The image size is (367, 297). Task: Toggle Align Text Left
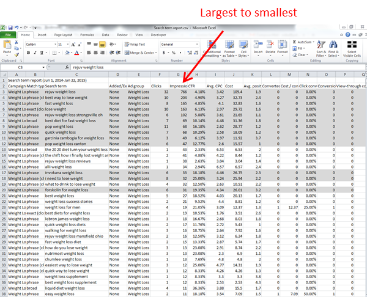pos(89,53)
